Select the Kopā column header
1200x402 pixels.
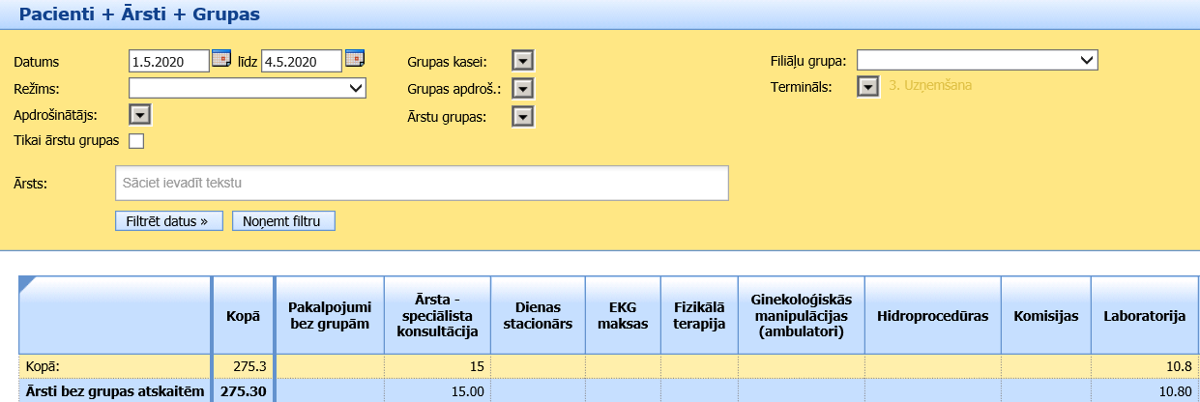pyautogui.click(x=244, y=316)
